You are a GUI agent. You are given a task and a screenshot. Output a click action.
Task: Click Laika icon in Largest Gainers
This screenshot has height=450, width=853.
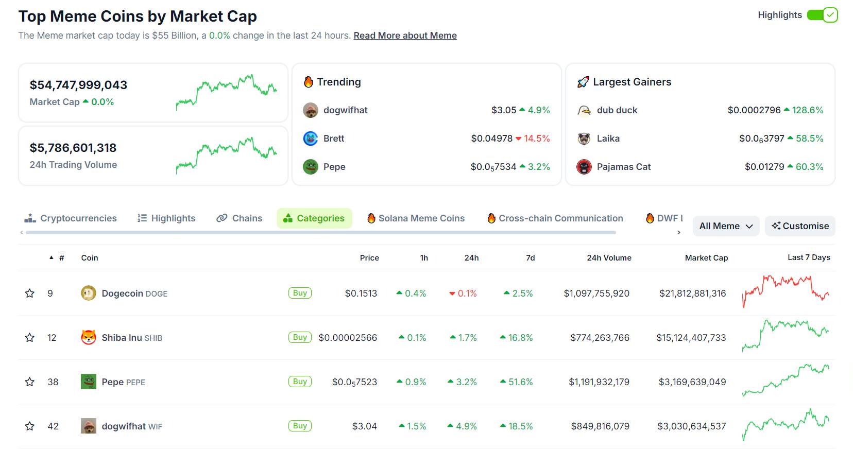(584, 139)
